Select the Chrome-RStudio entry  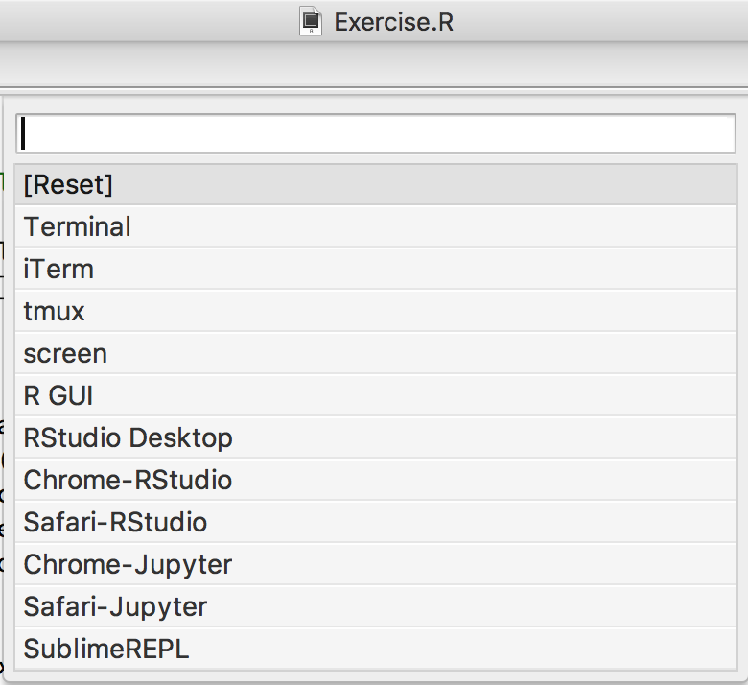pyautogui.click(x=376, y=480)
